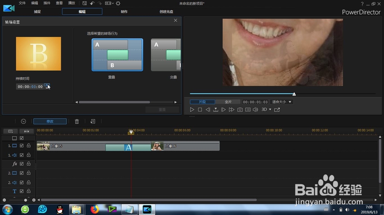Click transition behavior list right arrow
The width and height of the screenshot is (384, 215).
(x=175, y=102)
